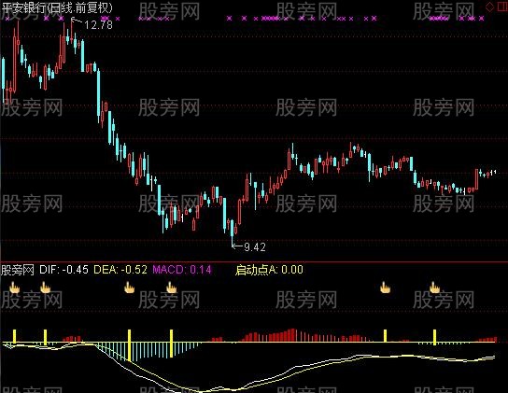This screenshot has width=508, height=393.
Task: Select the fifth yellow signal bar from left
Action: click(386, 336)
